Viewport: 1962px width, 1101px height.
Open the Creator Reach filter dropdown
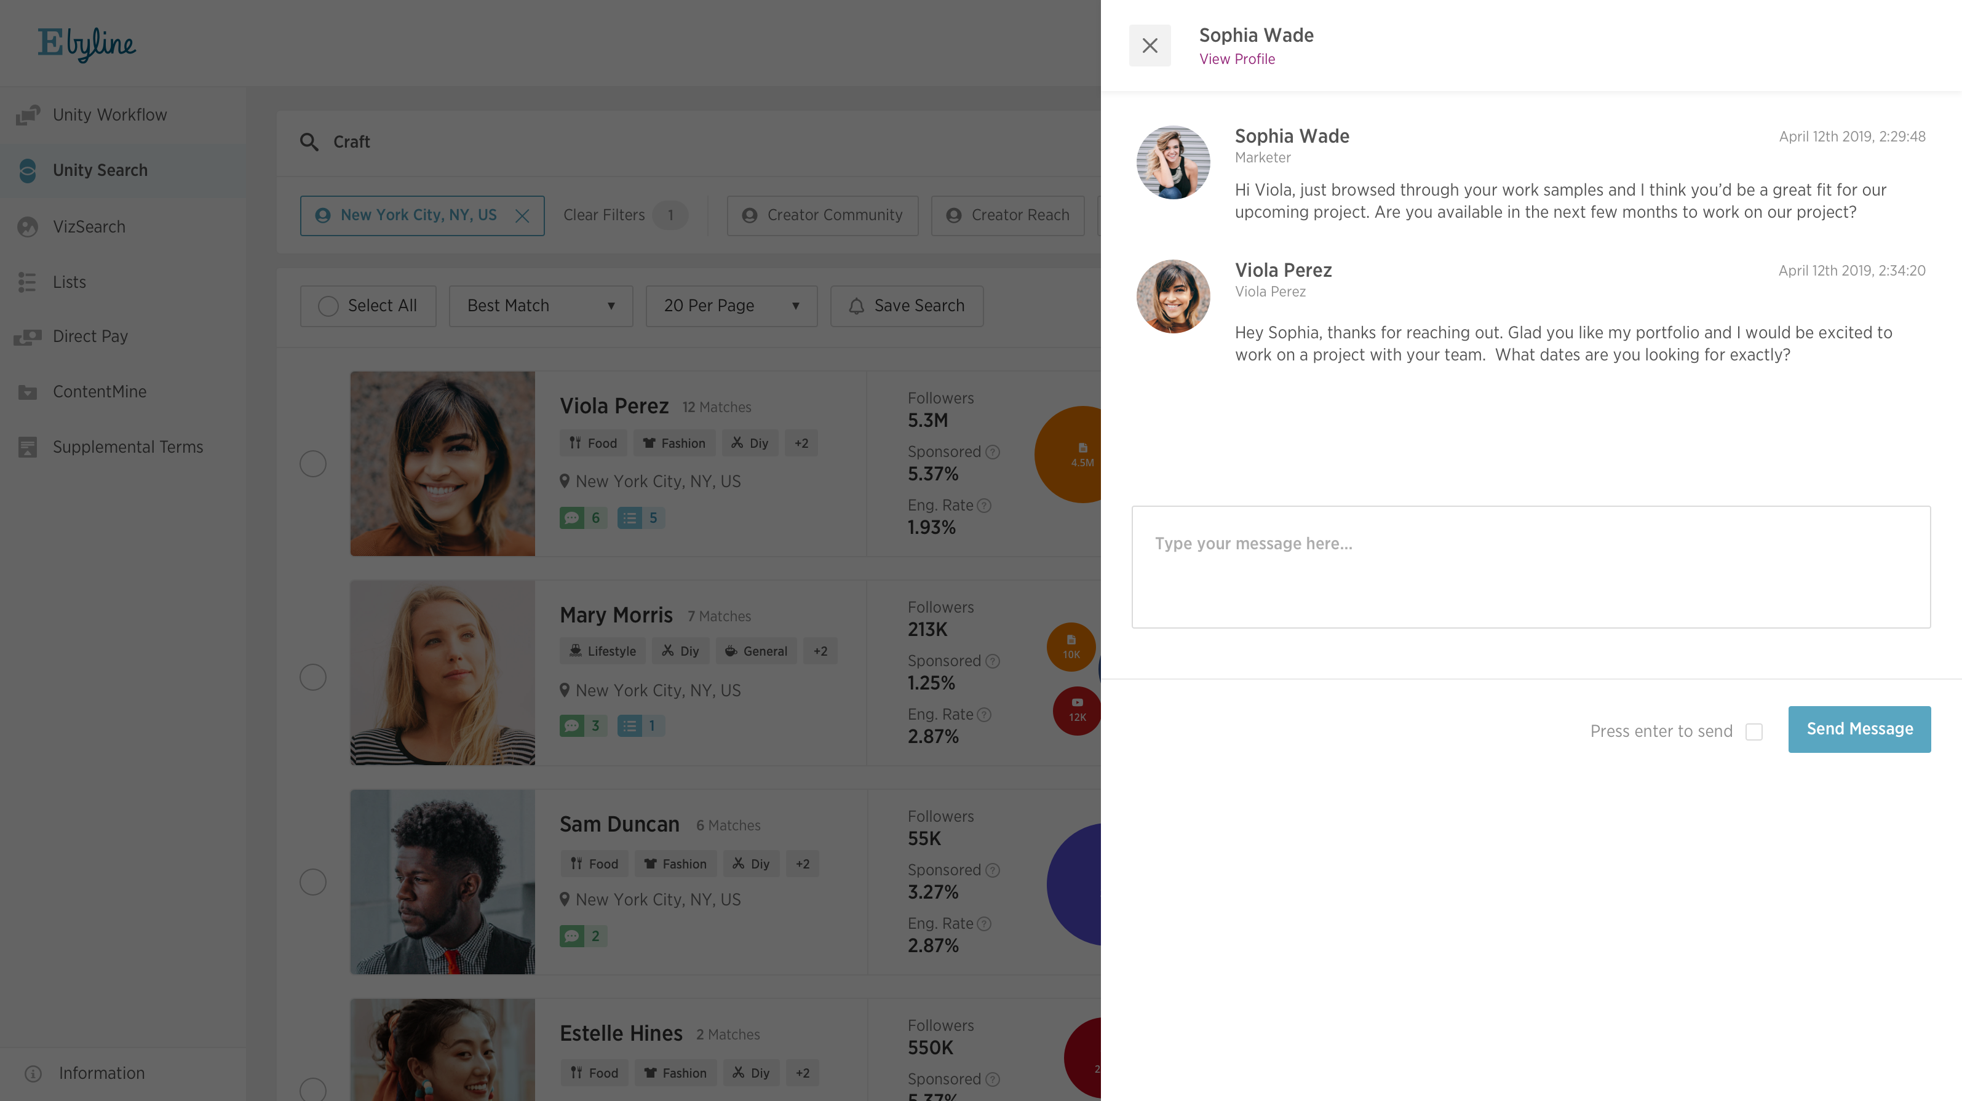click(x=1007, y=216)
